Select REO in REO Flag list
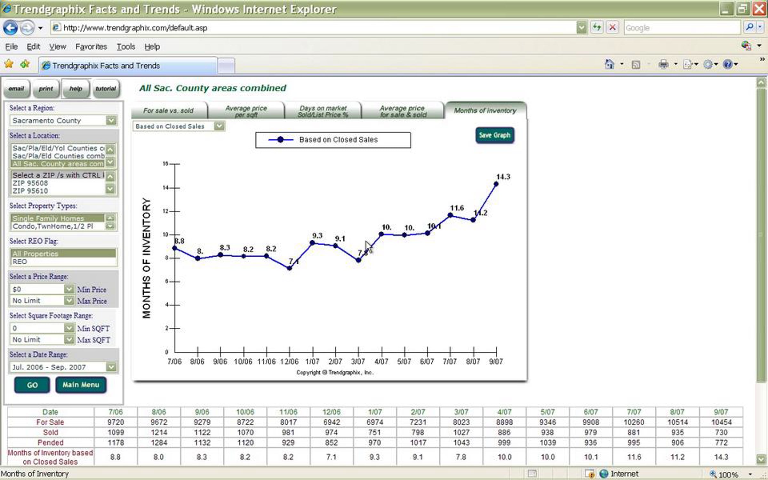The height and width of the screenshot is (480, 768). click(20, 261)
